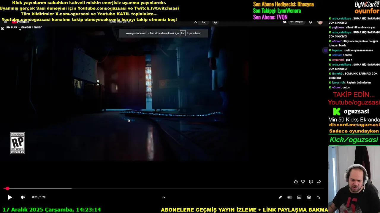Dislike the video with thumbs down
380x213 pixels.
[x=303, y=182]
